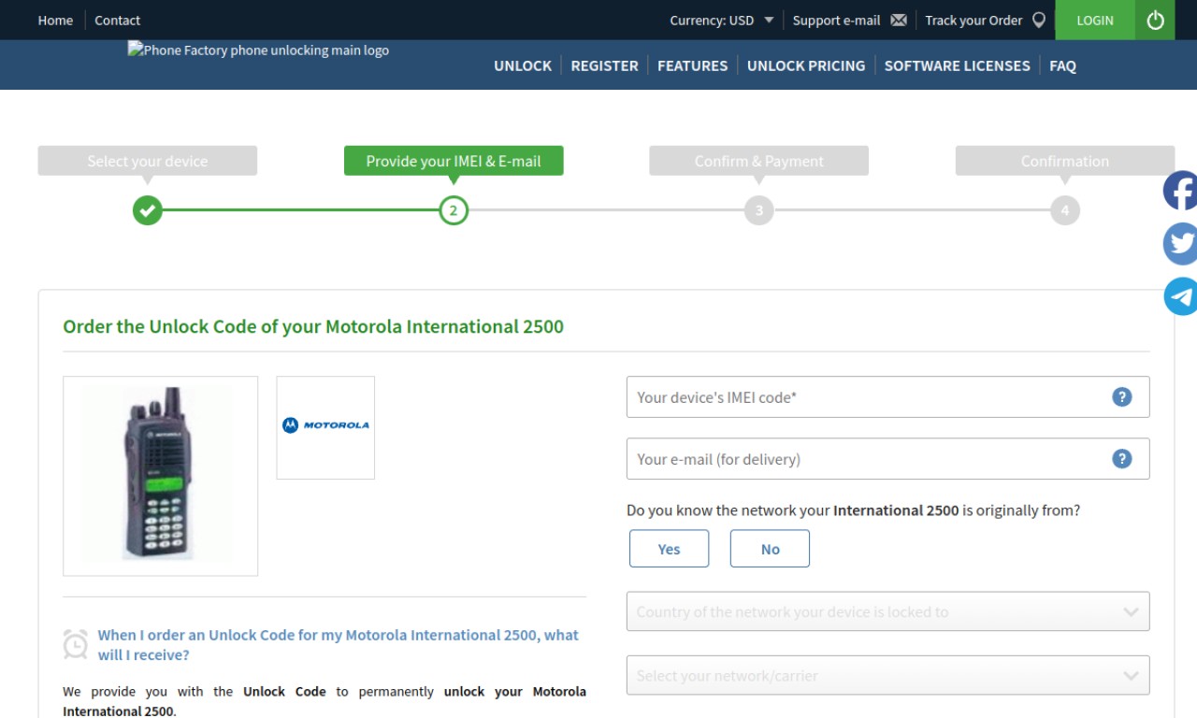Answer No to knowing the original network
This screenshot has height=718, width=1197.
770,549
